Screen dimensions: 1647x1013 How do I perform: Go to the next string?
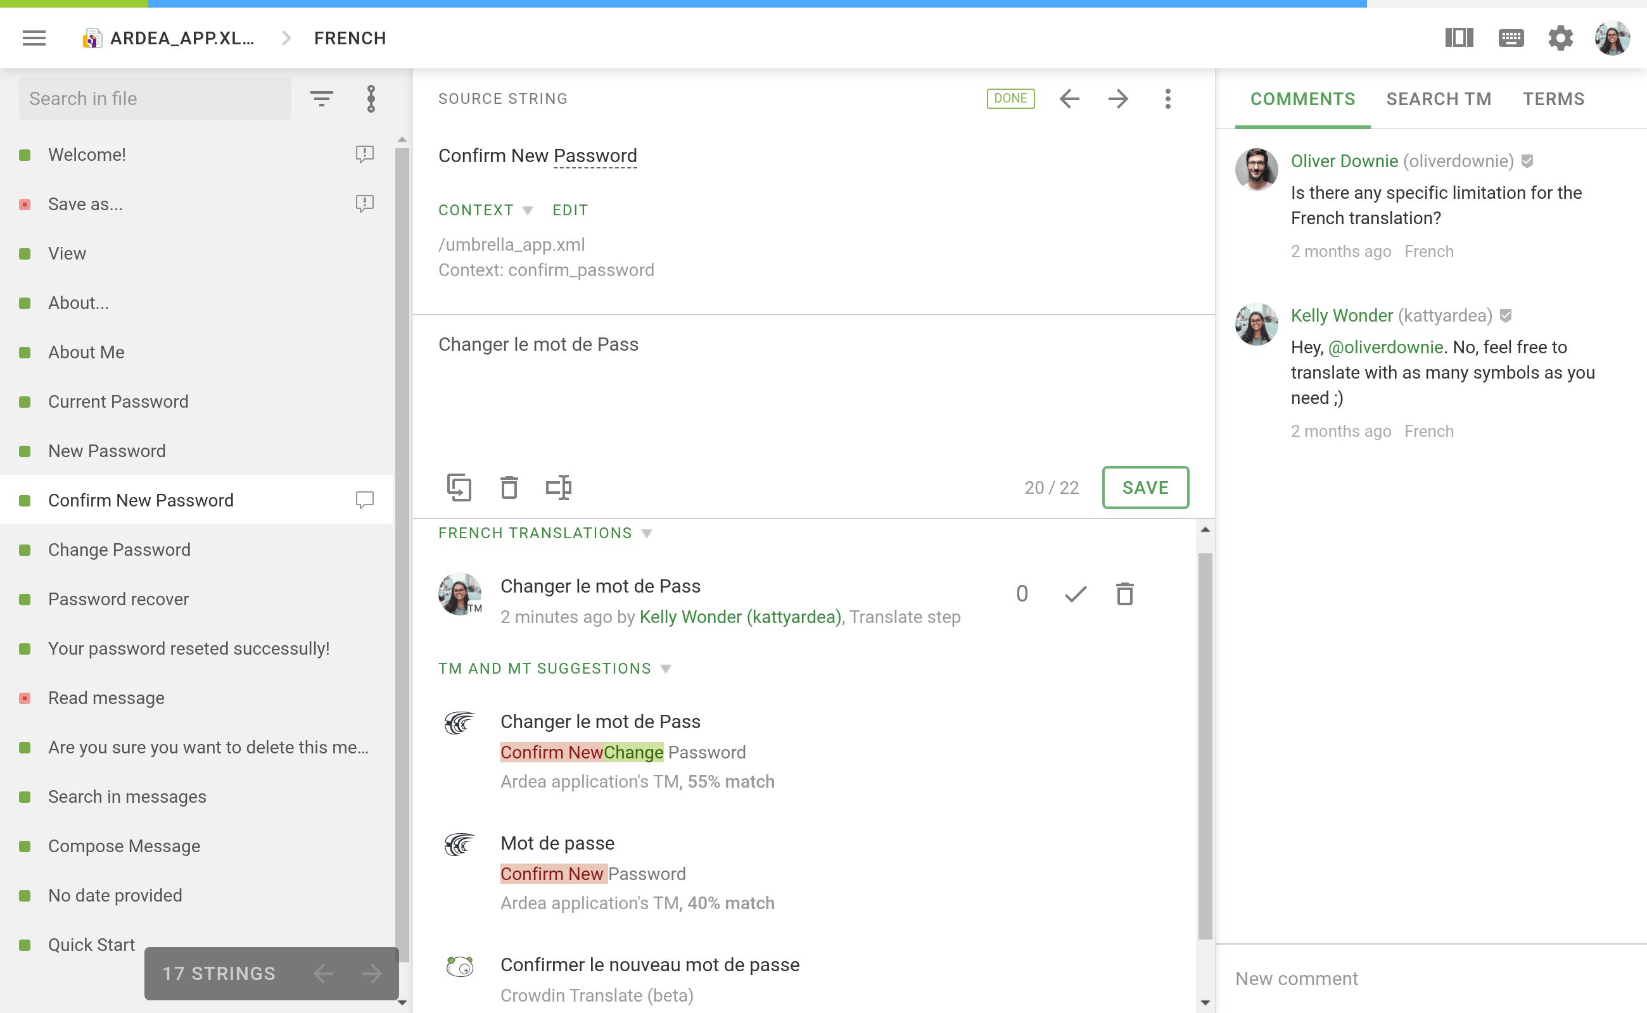pyautogui.click(x=1118, y=99)
